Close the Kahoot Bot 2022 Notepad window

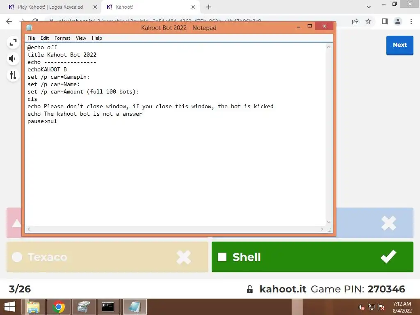(324, 26)
